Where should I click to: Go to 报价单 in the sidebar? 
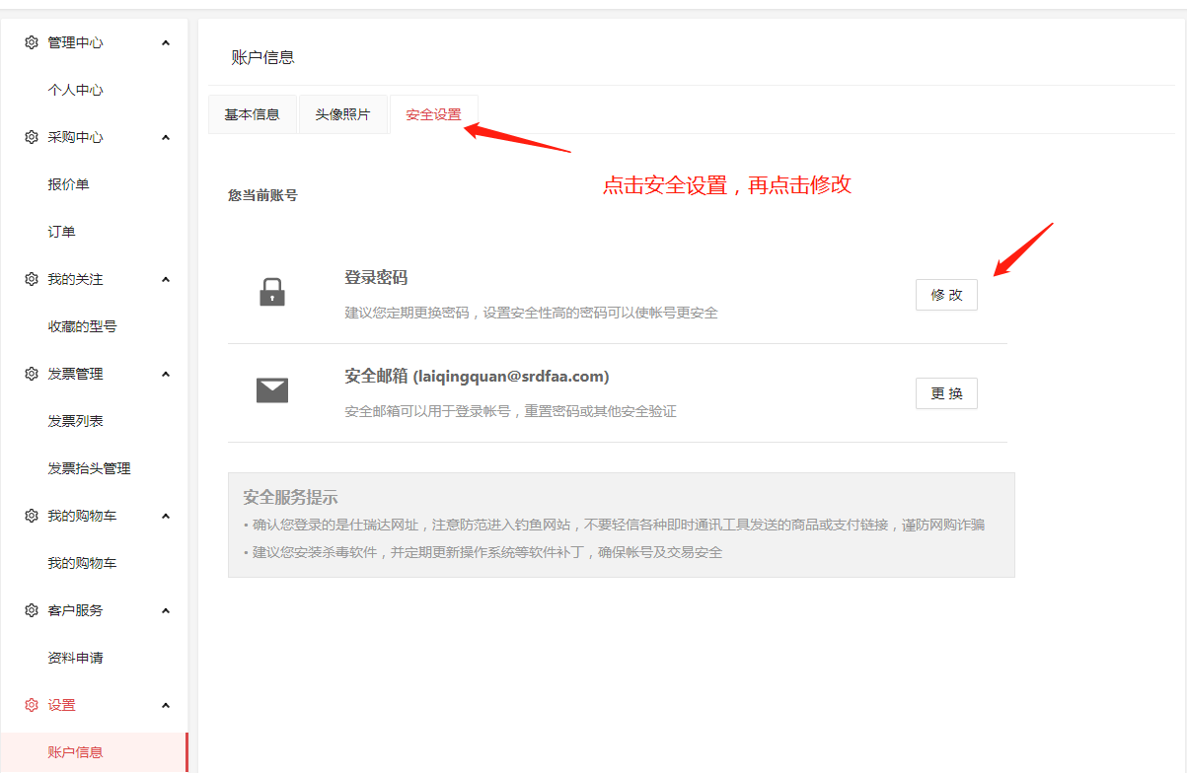[x=68, y=184]
